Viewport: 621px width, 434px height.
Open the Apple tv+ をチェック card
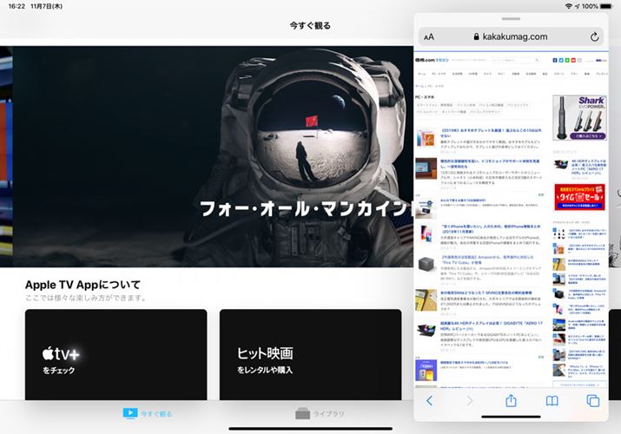coord(116,355)
